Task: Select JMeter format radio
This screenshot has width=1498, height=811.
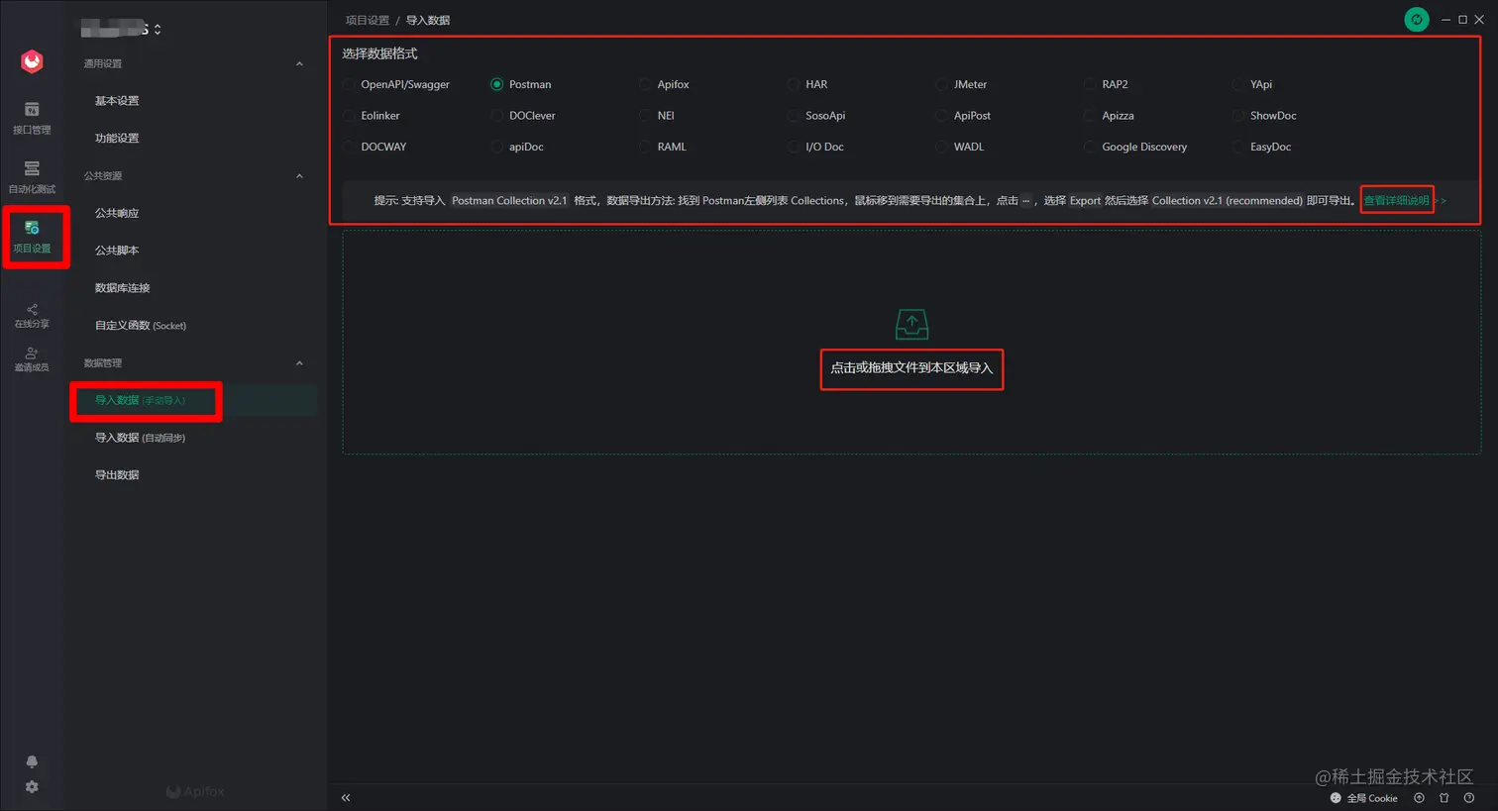Action: click(x=942, y=84)
